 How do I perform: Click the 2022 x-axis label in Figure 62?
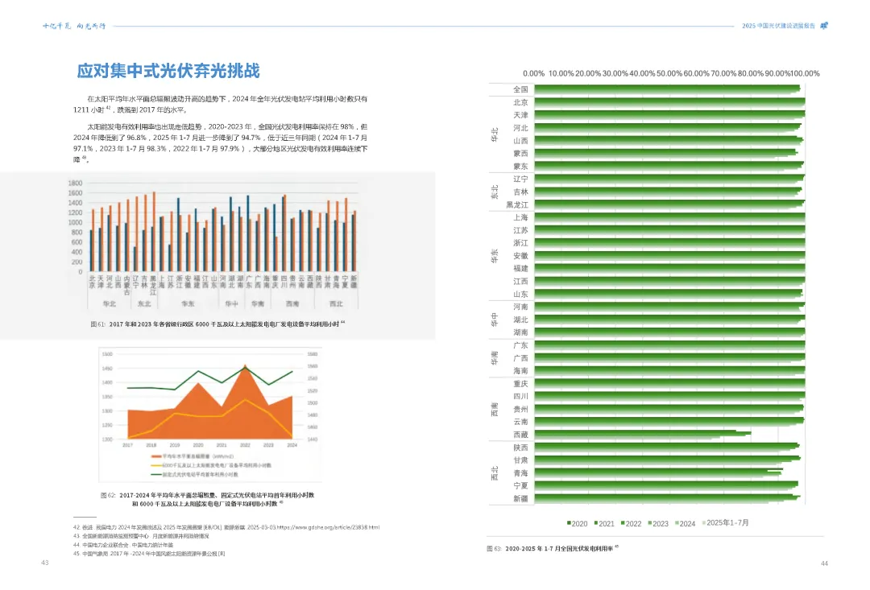coord(245,445)
